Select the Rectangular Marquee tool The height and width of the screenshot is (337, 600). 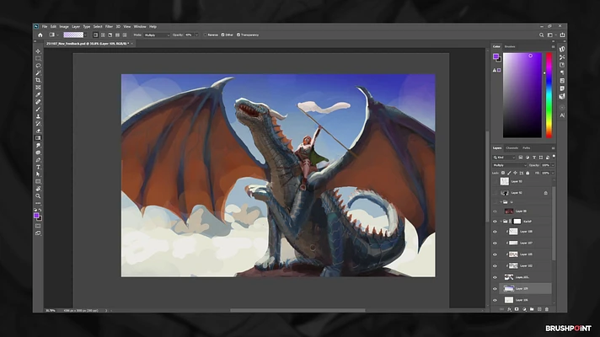(x=38, y=58)
